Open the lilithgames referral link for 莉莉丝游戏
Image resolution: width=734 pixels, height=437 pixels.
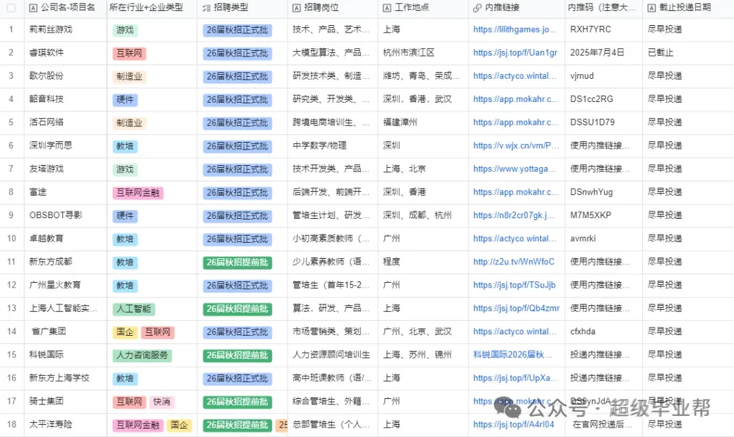(515, 29)
